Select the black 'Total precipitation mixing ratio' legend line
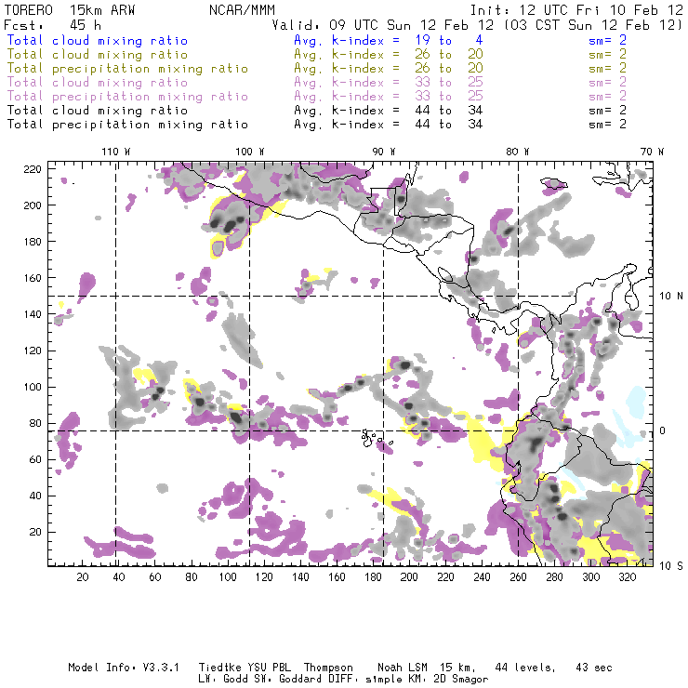 (127, 125)
